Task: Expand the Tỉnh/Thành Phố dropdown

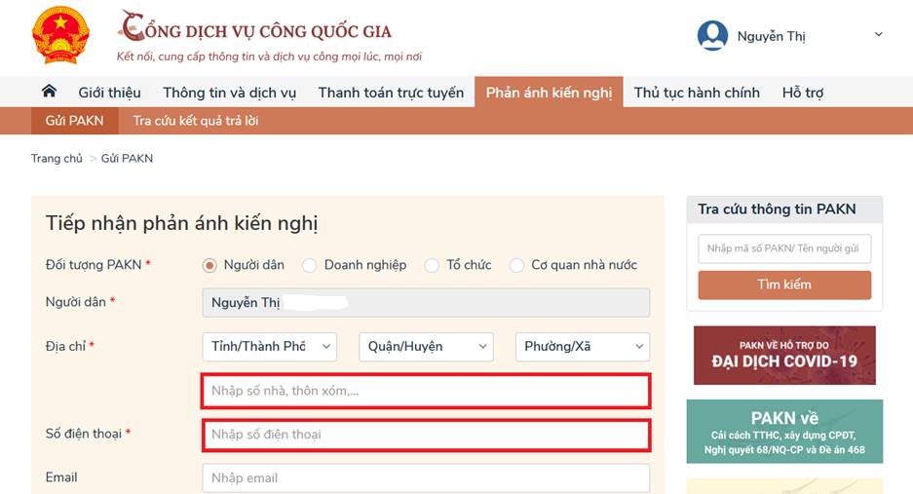Action: coord(270,347)
